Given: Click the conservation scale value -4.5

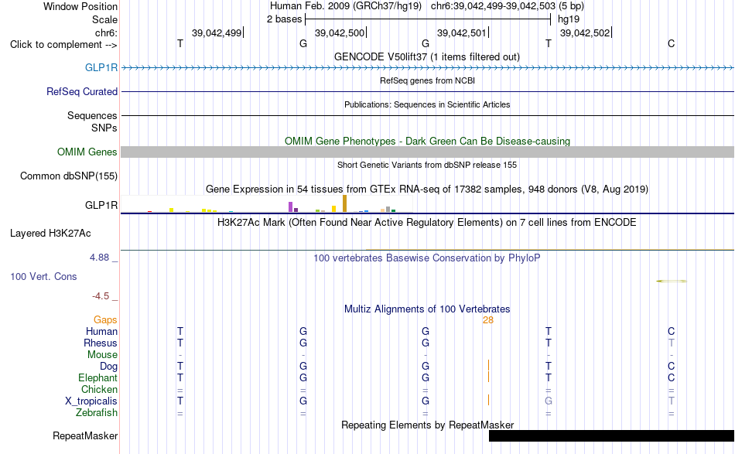Looking at the screenshot, I should (101, 295).
